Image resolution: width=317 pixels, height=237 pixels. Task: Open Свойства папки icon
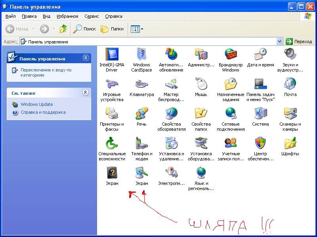201,114
